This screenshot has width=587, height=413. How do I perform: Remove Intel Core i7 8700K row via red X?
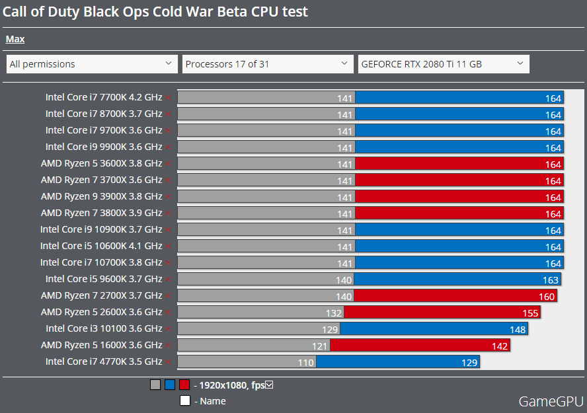pos(168,114)
